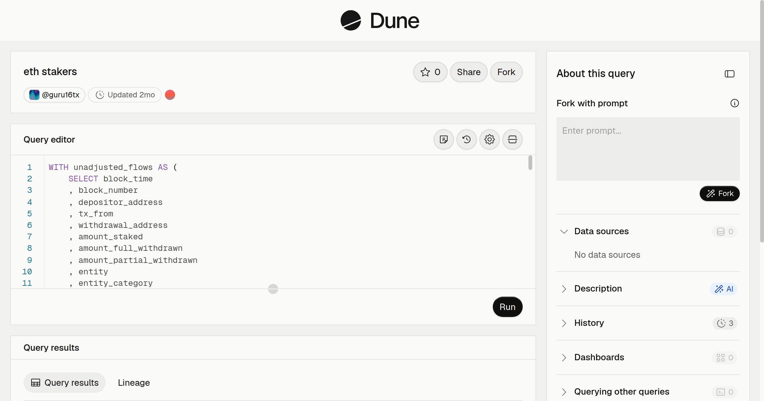
Task: Click the black Fork with prompt button
Action: [719, 193]
